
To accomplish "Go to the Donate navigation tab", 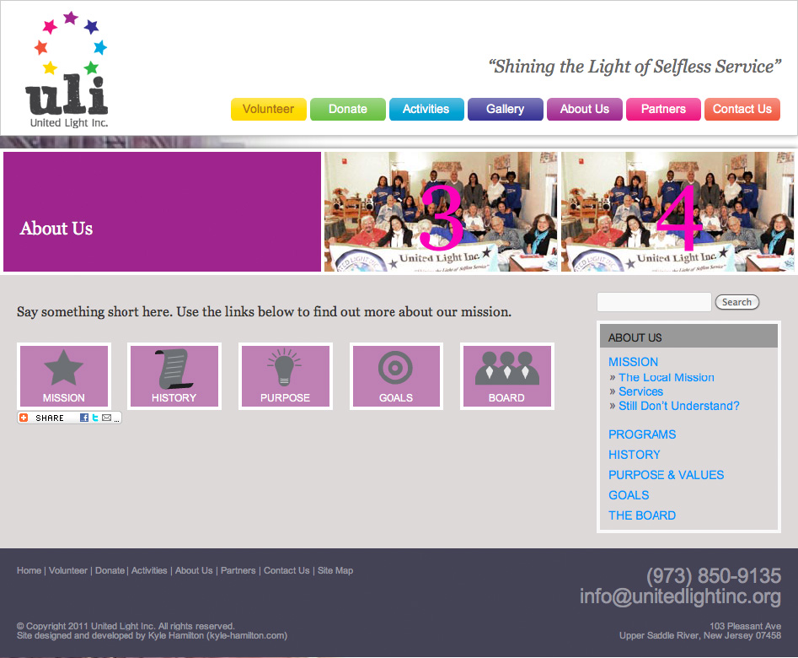I will [x=348, y=109].
